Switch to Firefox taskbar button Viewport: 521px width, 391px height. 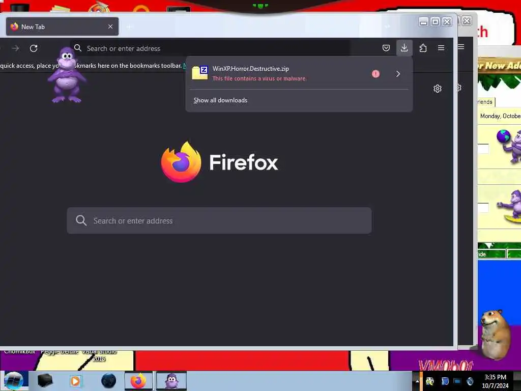coord(138,381)
